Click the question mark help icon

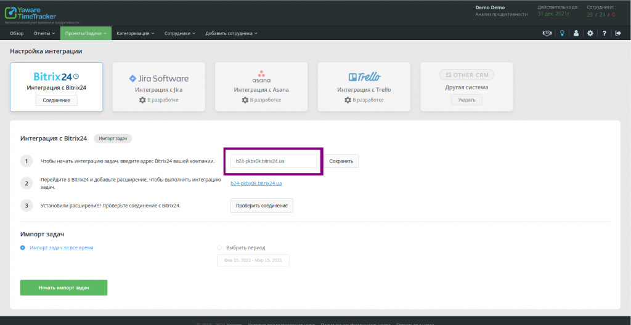click(x=605, y=33)
